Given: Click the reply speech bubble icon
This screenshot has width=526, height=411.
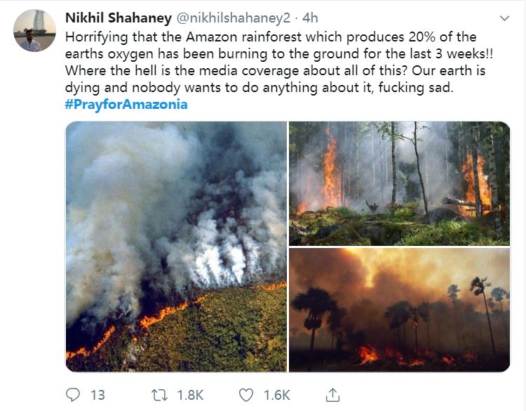Looking at the screenshot, I should pos(74,395).
